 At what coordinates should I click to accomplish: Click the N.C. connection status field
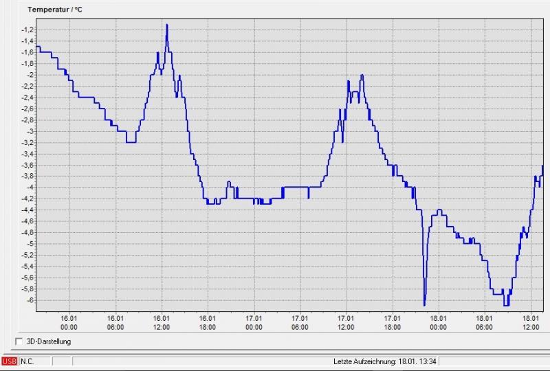(27, 361)
